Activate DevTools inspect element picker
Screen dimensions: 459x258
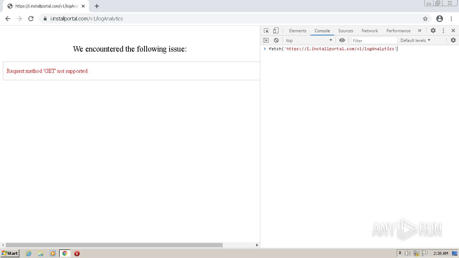click(266, 31)
